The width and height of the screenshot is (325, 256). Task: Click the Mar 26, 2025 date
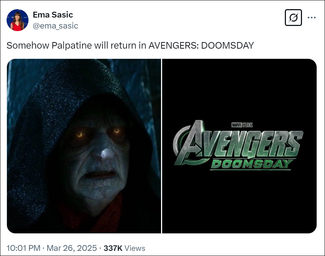[72, 248]
